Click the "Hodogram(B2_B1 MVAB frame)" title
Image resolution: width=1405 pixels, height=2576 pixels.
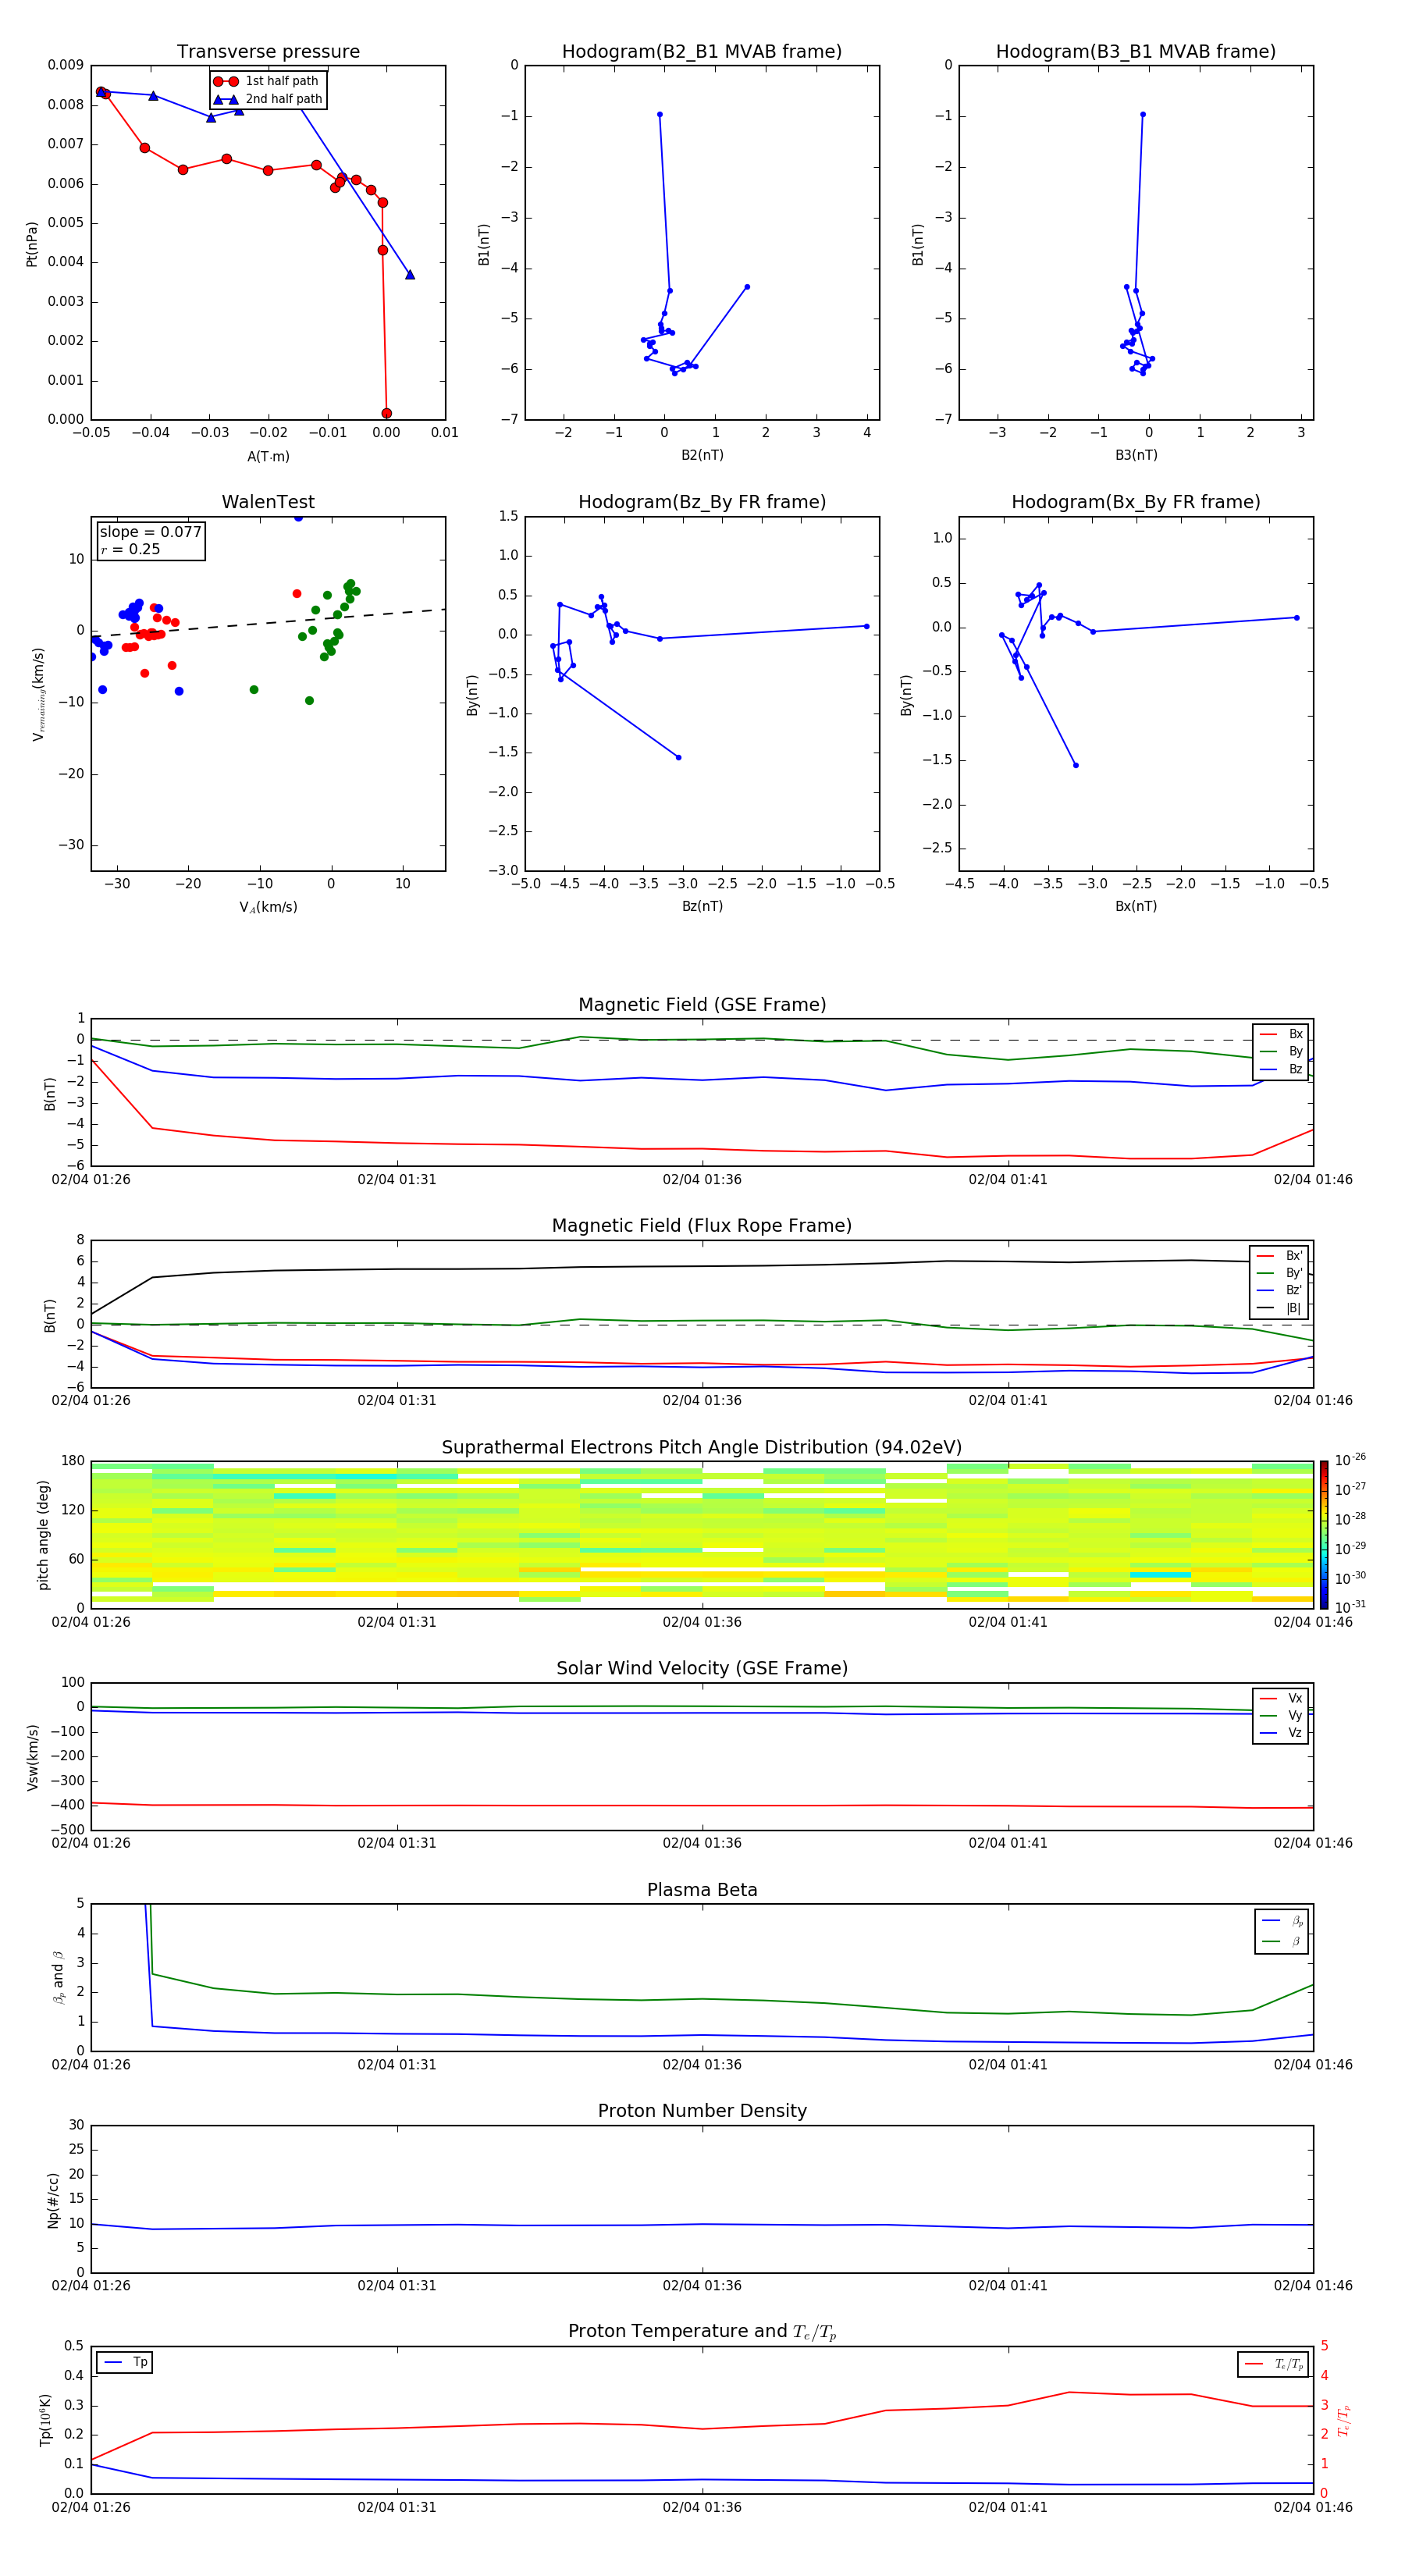pyautogui.click(x=702, y=52)
